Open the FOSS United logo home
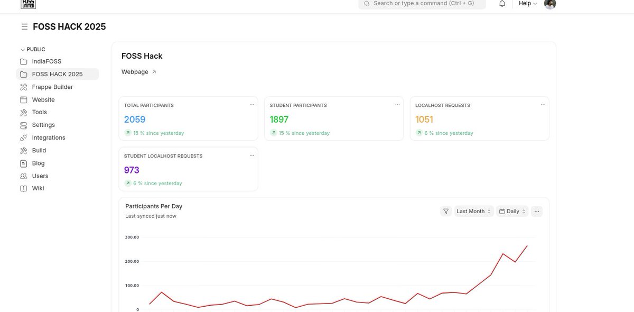The image size is (634, 312). click(28, 4)
